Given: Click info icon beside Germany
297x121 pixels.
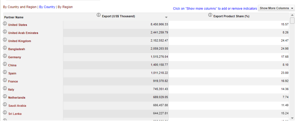Looking at the screenshot, I should pyautogui.click(x=5, y=56).
